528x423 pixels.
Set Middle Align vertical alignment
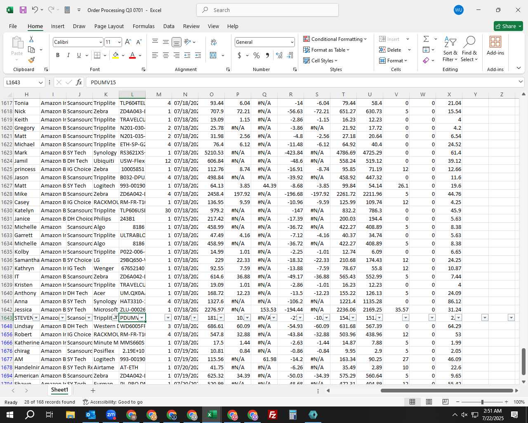coord(166,42)
